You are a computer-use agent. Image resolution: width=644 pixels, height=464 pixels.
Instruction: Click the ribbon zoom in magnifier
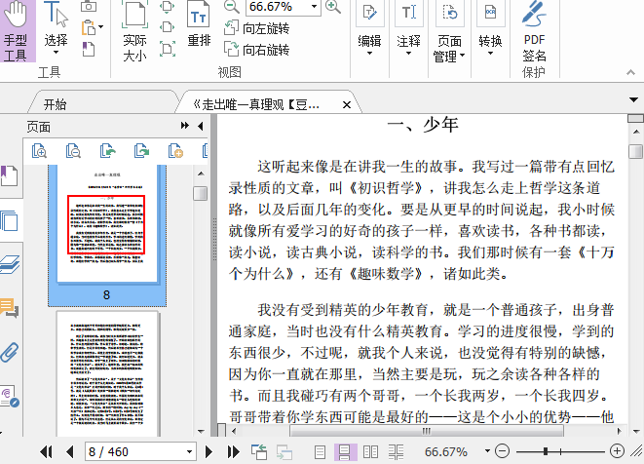[x=332, y=6]
